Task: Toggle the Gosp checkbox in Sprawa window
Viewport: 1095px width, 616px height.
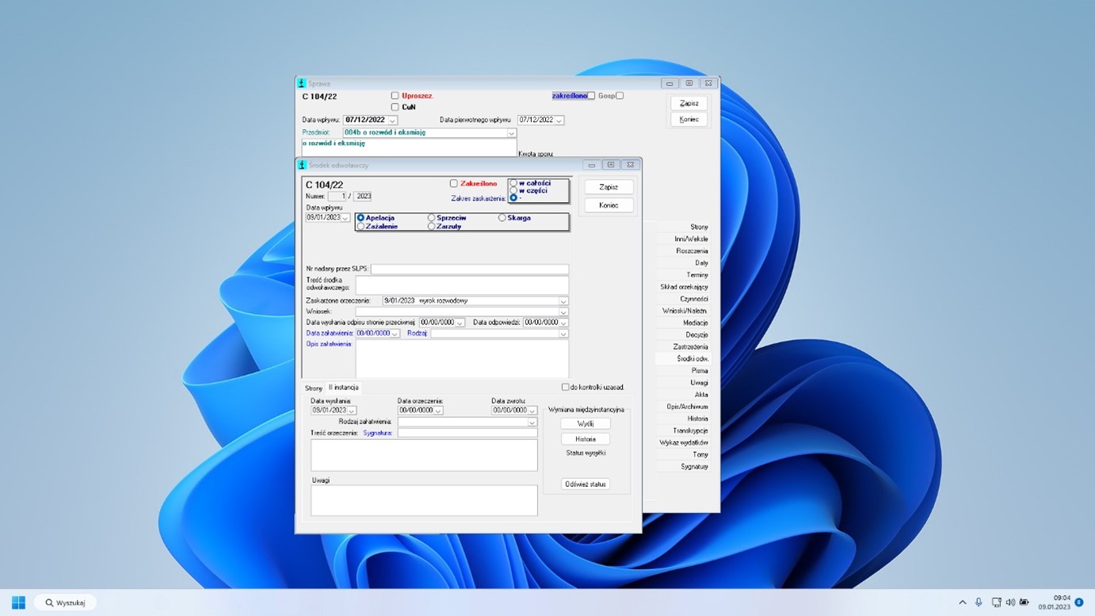Action: [x=620, y=96]
